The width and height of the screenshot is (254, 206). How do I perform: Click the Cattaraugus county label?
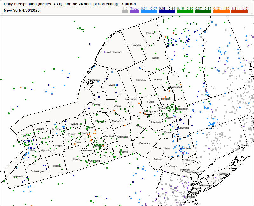pyautogui.click(x=37, y=171)
